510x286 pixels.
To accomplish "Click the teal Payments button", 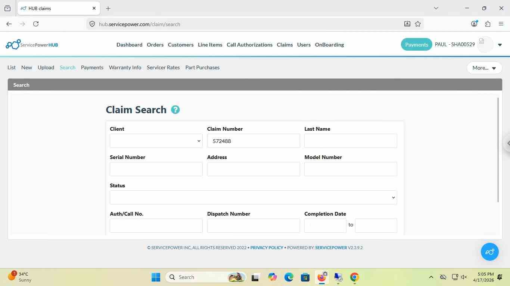I will (416, 45).
